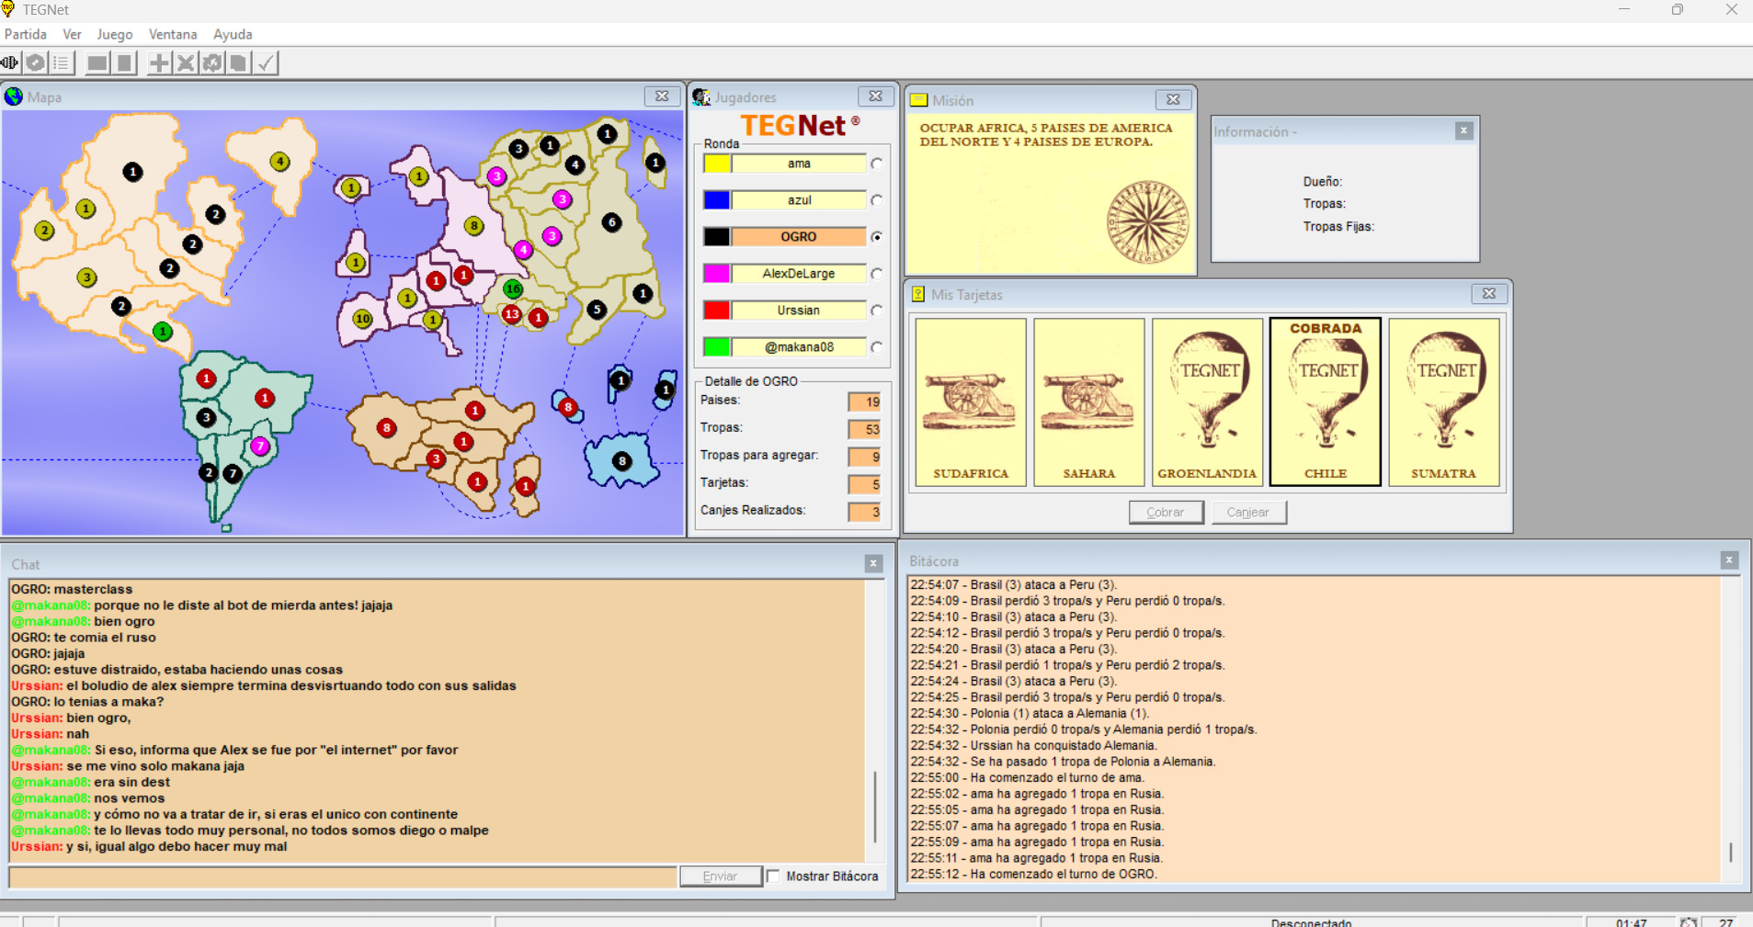Open the Partida menu
Image resolution: width=1753 pixels, height=927 pixels.
coord(26,34)
